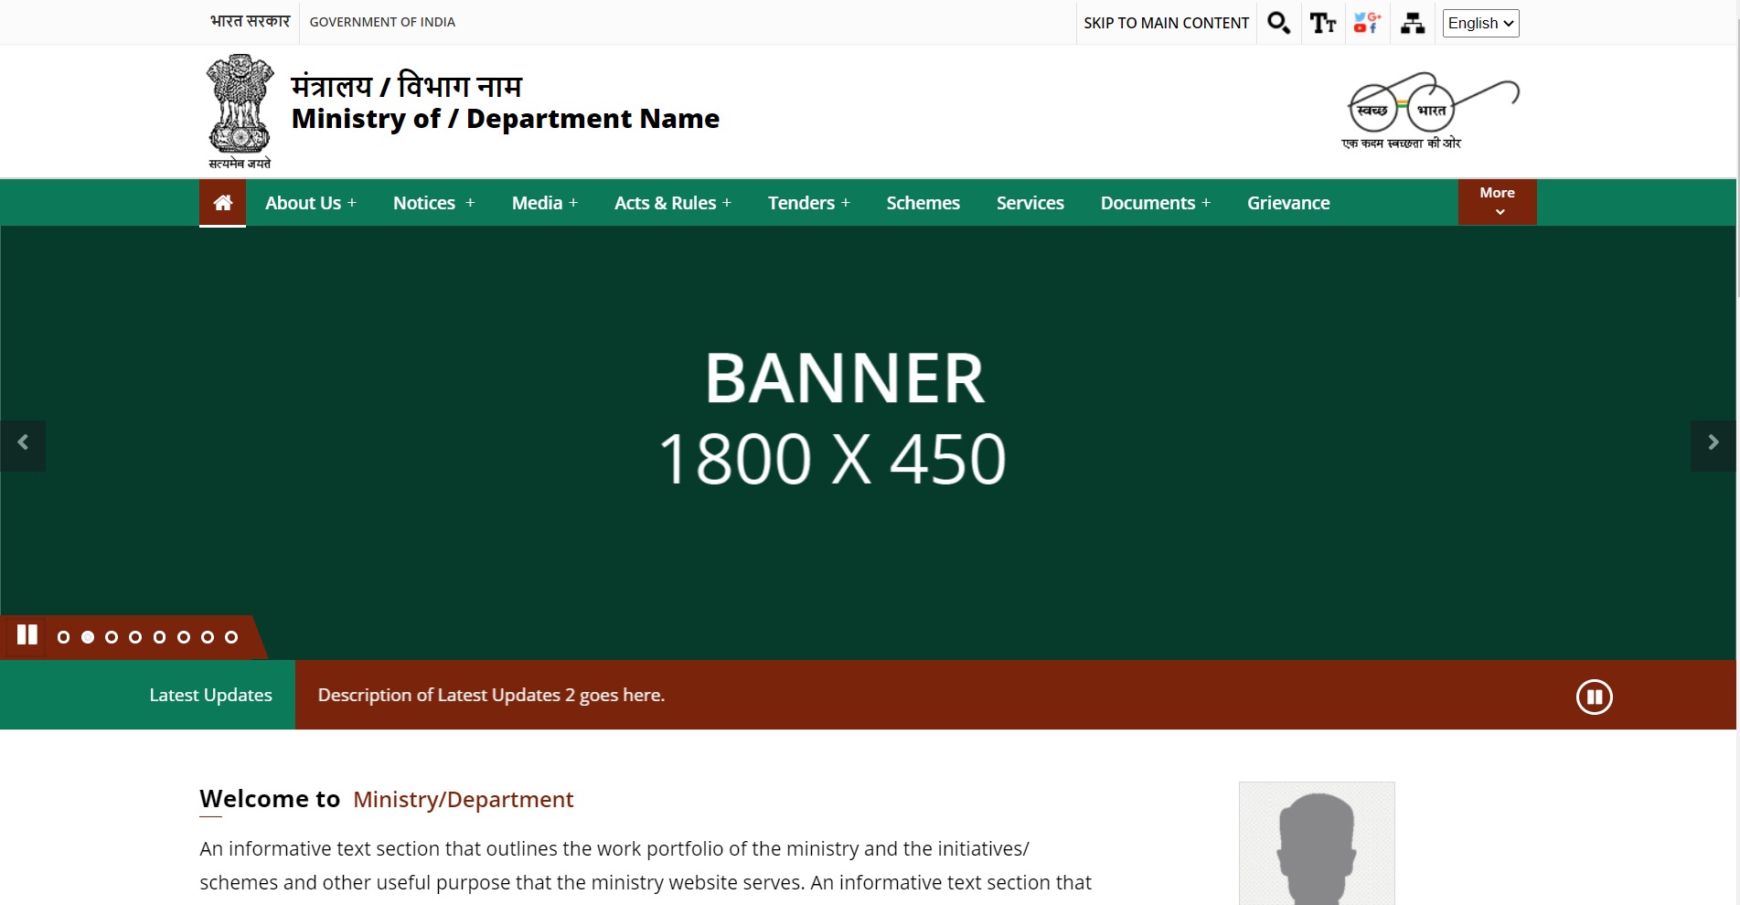Expand the About Us submenu

tap(310, 203)
